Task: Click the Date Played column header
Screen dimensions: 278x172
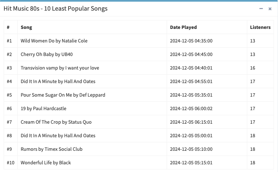Action: click(x=184, y=27)
